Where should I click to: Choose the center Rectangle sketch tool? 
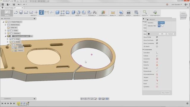pyautogui.click(x=31, y=12)
